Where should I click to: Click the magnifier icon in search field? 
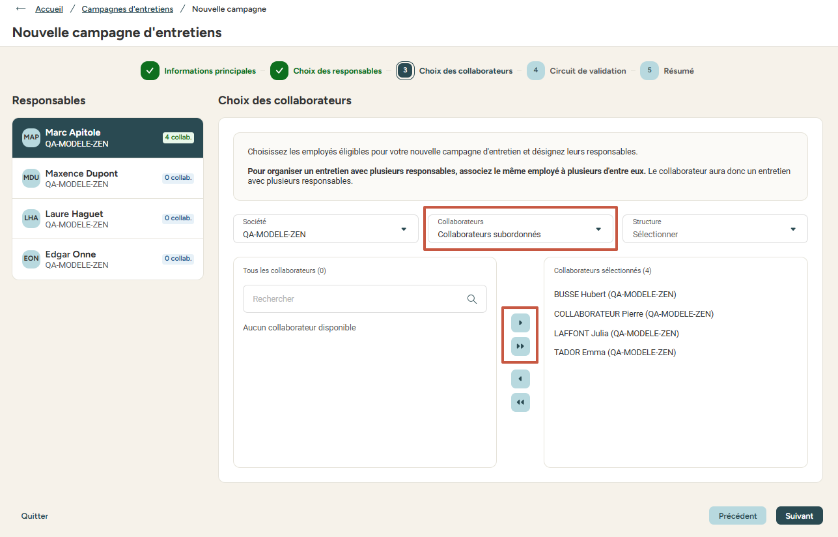(x=472, y=299)
